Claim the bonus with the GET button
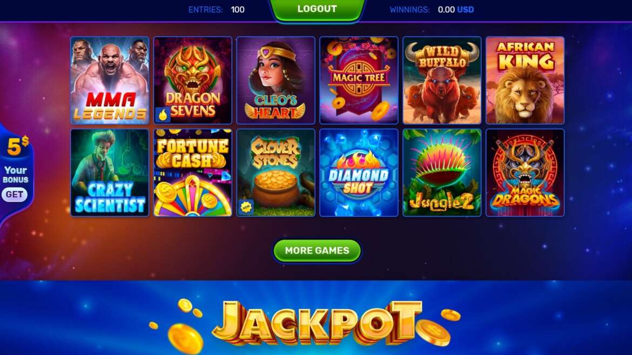 [15, 195]
